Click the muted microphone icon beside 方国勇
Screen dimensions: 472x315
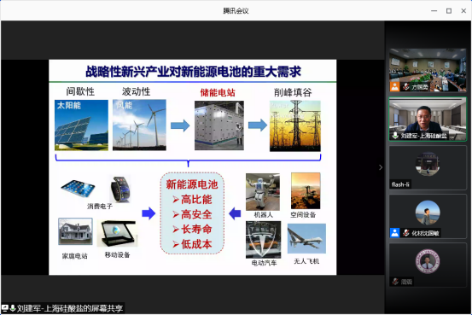pos(406,87)
